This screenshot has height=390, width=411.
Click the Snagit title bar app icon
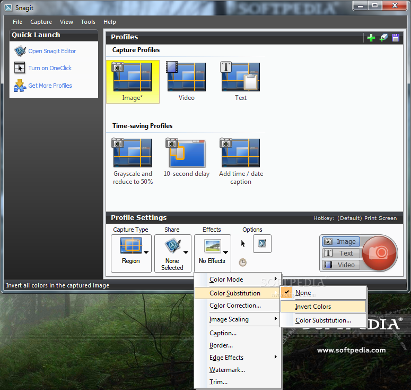[x=8, y=7]
